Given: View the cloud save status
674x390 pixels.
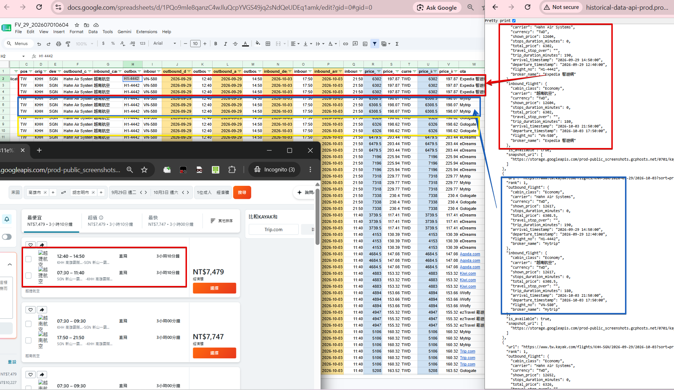Looking at the screenshot, I should (96, 25).
